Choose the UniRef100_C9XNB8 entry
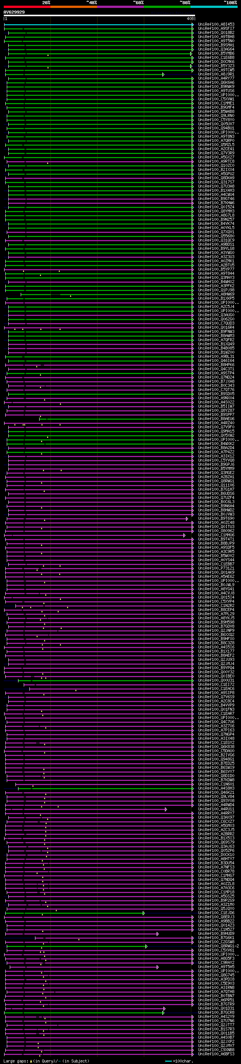Screen dimensions: 241x1064 [x=216, y=1050]
